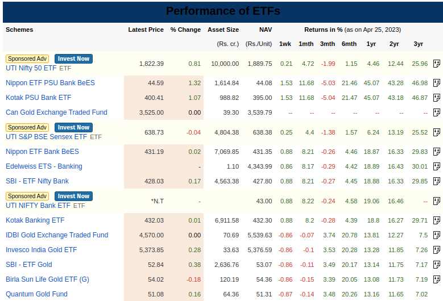Click the portfolio icon in Kotak PSU Bank ETF row
Screen dimensions: 443x301
click(x=437, y=98)
